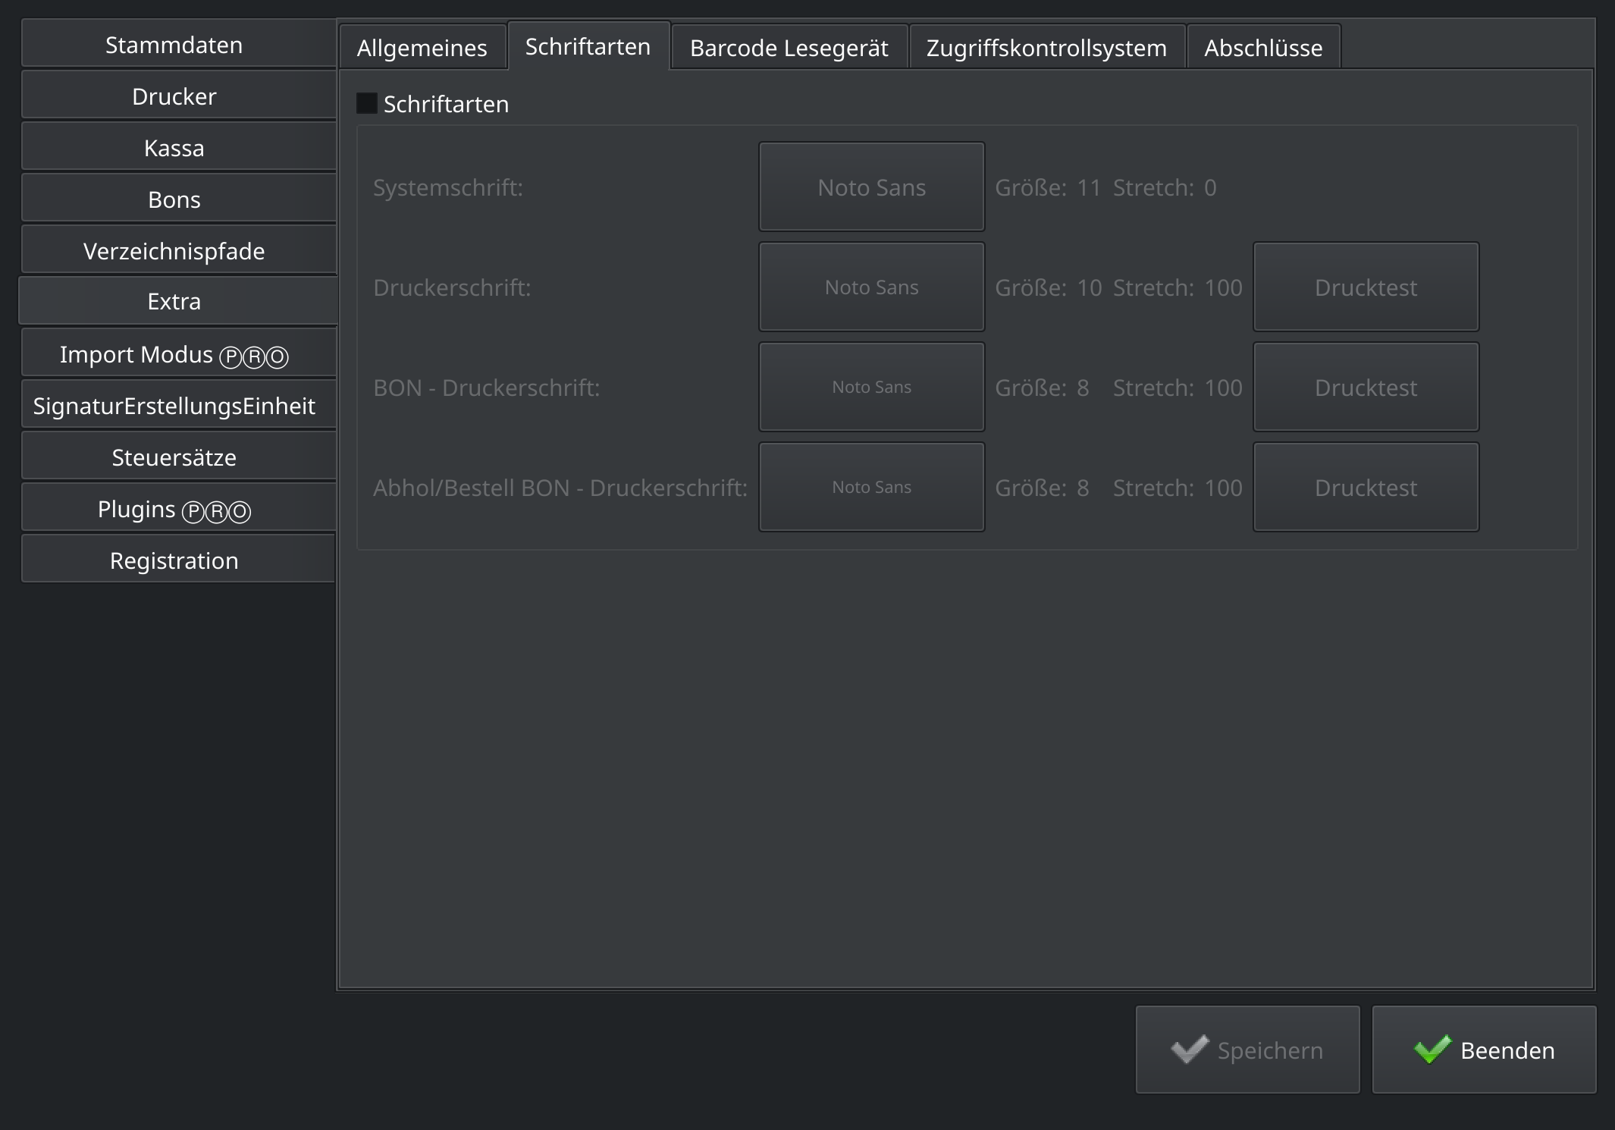Image resolution: width=1615 pixels, height=1130 pixels.
Task: Click the Speichern button
Action: 1248,1050
